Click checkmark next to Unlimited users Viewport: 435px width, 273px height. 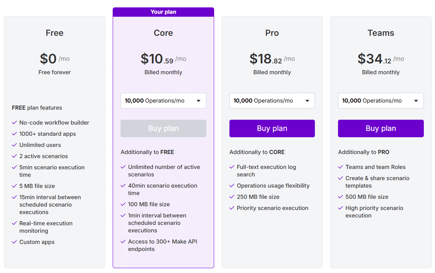click(15, 145)
